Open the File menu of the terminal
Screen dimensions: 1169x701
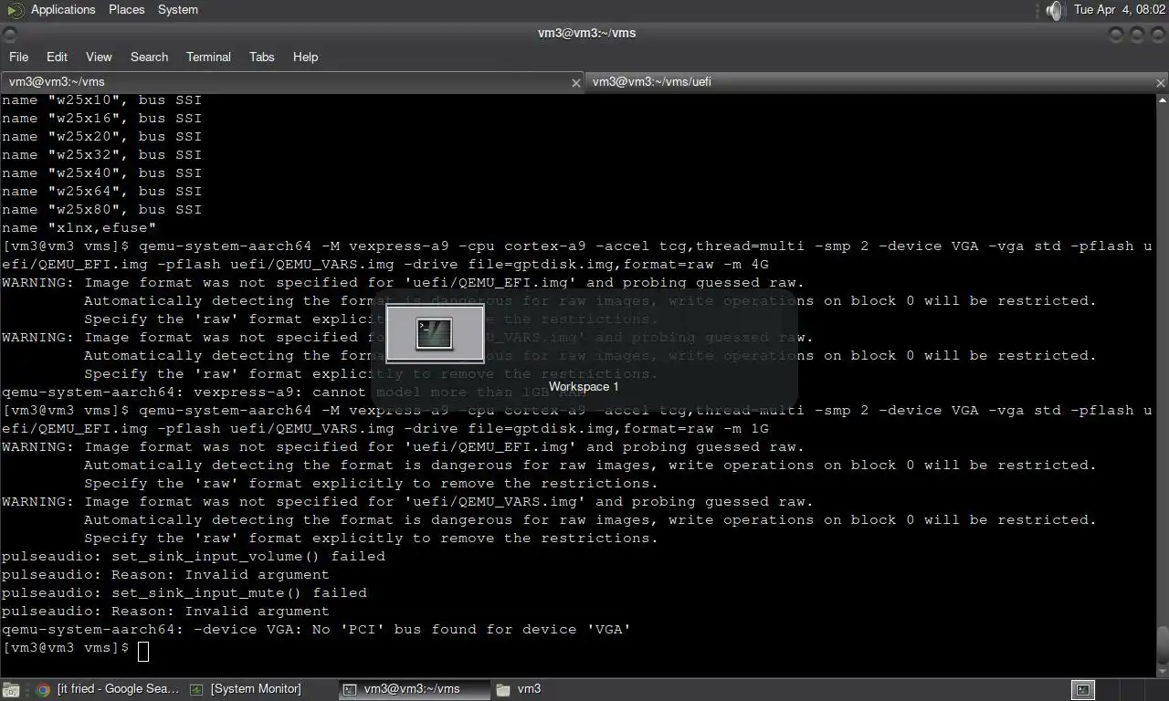[19, 57]
